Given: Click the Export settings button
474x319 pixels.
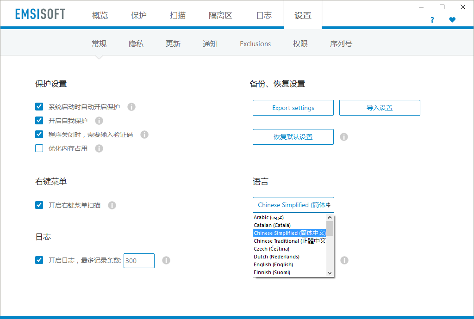Looking at the screenshot, I should pyautogui.click(x=293, y=108).
